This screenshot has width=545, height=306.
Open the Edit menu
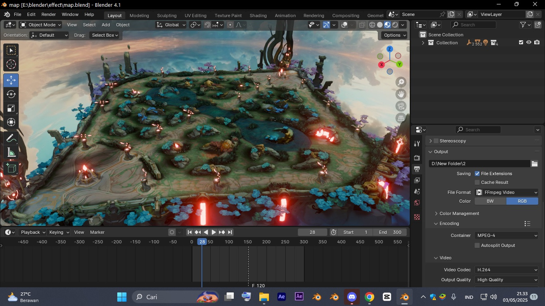[31, 14]
